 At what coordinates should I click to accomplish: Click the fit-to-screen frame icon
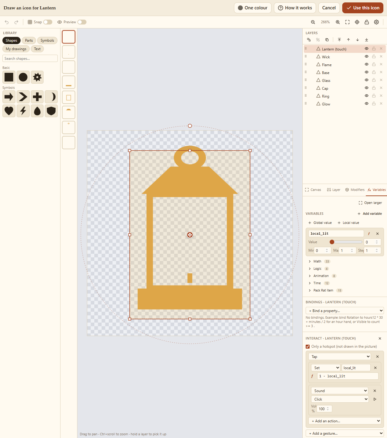347,22
